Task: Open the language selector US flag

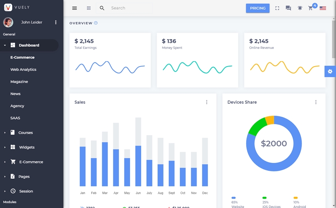Action: pyautogui.click(x=323, y=8)
